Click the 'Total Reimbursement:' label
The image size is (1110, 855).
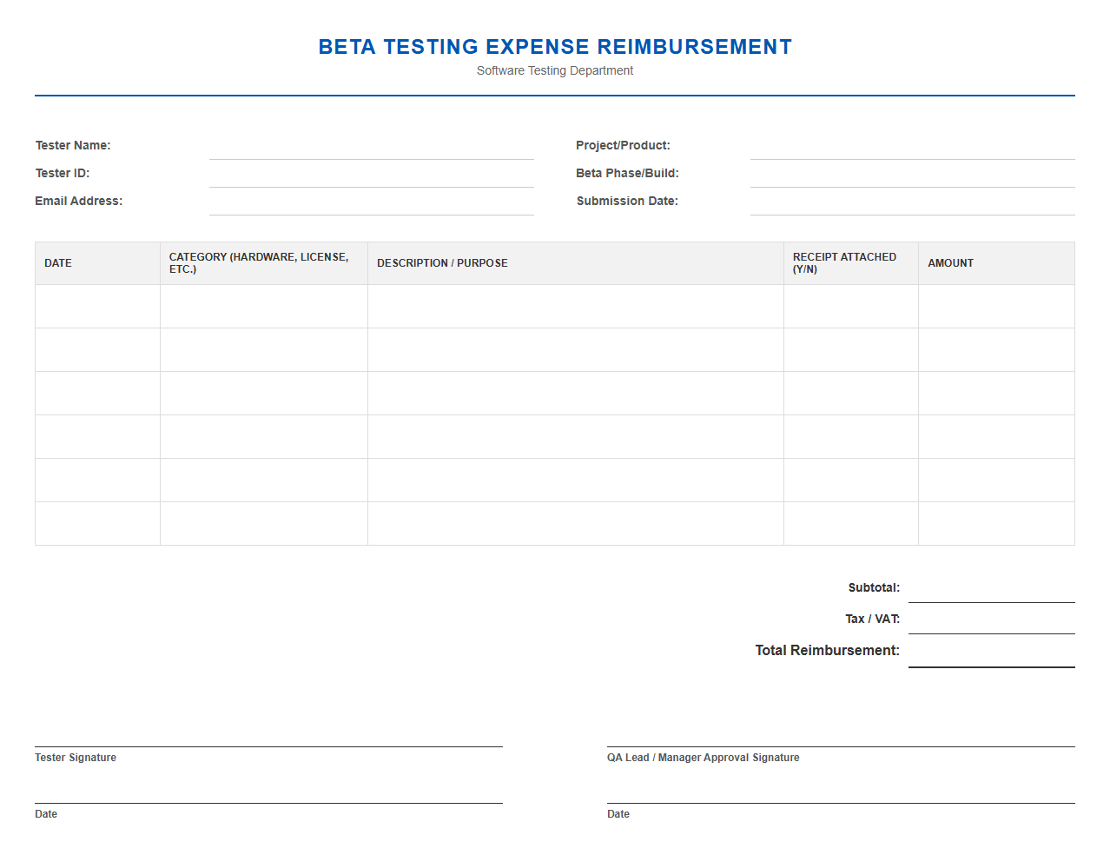828,651
